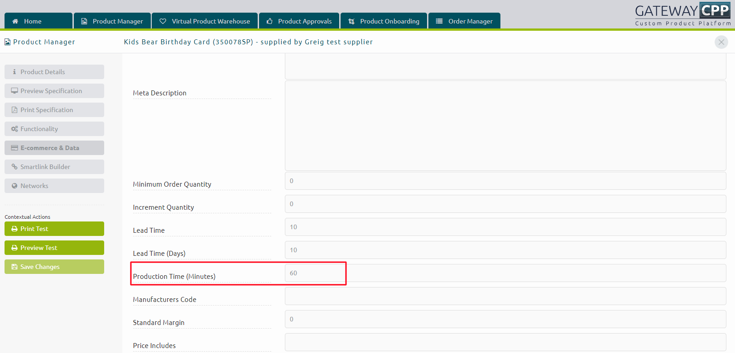The height and width of the screenshot is (353, 735).
Task: Click the Product Manager header icon
Action: coord(7,42)
